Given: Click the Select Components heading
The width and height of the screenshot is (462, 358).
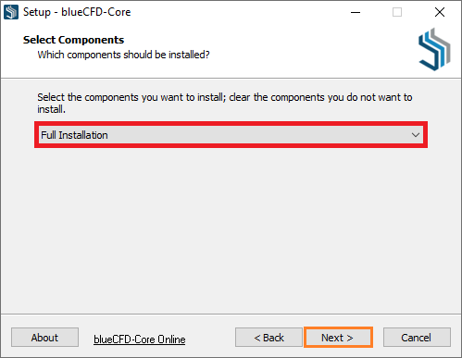Looking at the screenshot, I should (x=73, y=40).
